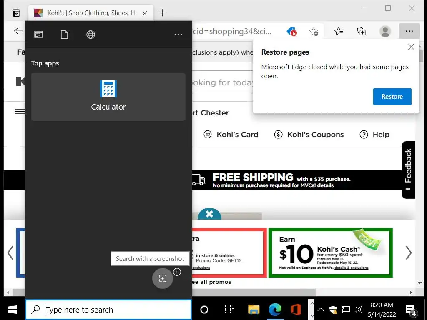The height and width of the screenshot is (320, 427).
Task: Close the Kohl's tab
Action: click(145, 13)
